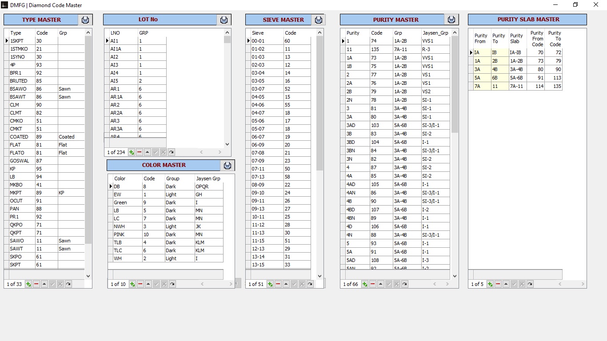Click the Sieve Master vertical scrollbar thumb
The image size is (607, 341).
(x=320, y=103)
